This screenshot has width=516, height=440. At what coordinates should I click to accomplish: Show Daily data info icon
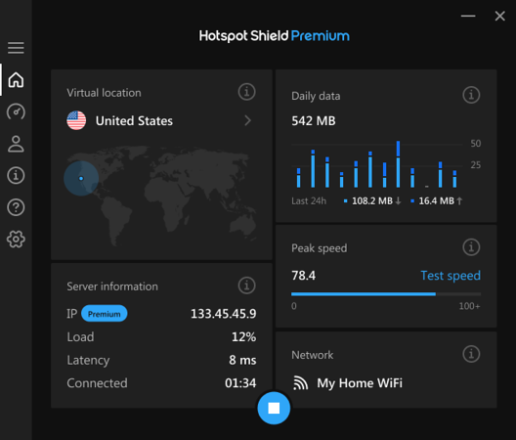tap(471, 95)
